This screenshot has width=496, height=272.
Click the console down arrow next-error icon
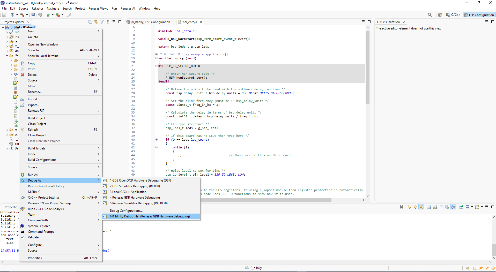pyautogui.click(x=409, y=207)
